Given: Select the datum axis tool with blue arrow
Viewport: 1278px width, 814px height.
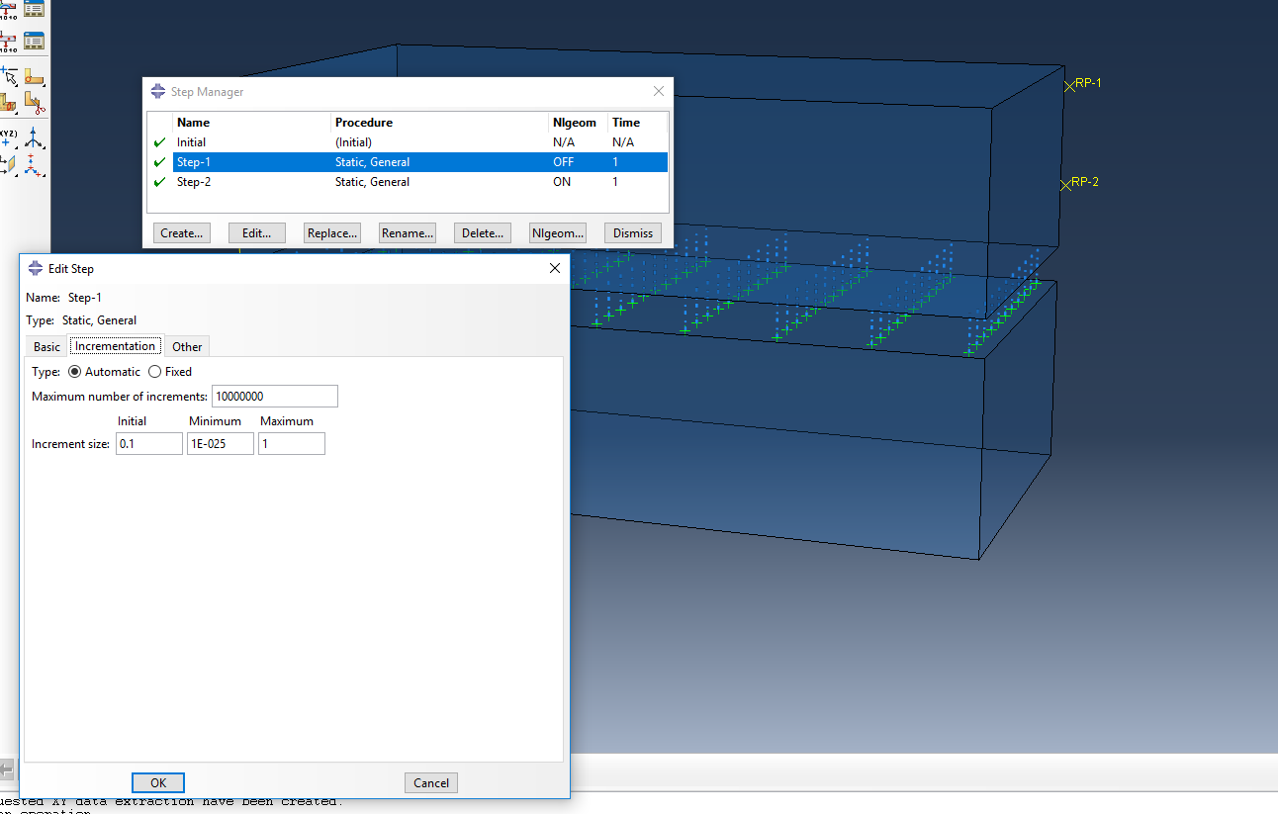Looking at the screenshot, I should [x=35, y=137].
